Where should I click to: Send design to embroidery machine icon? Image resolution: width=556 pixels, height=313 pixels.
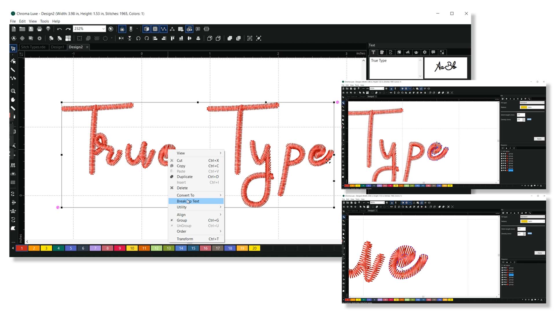(x=48, y=29)
